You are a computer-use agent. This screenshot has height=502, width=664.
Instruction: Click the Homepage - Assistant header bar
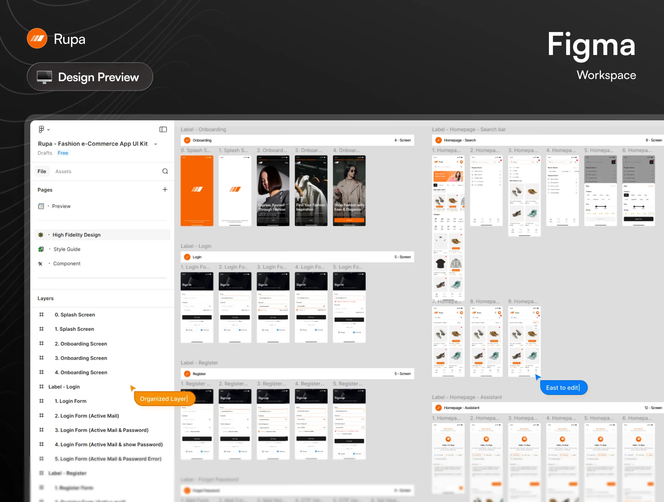click(548, 408)
